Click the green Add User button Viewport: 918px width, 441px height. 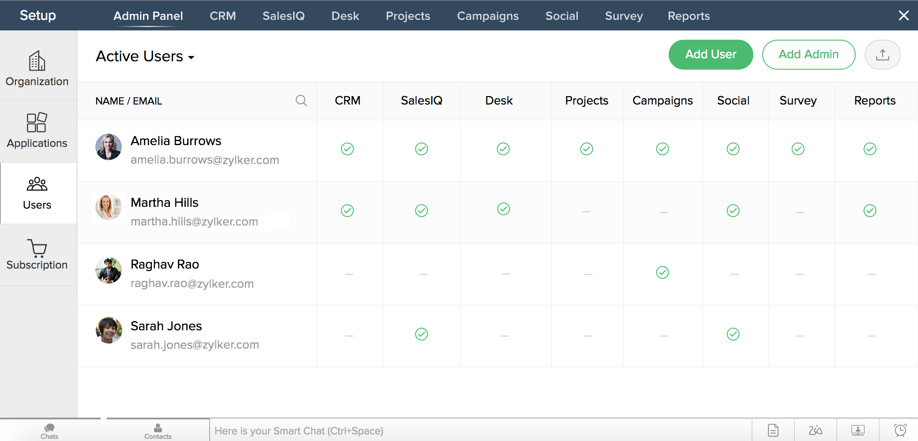pyautogui.click(x=711, y=55)
